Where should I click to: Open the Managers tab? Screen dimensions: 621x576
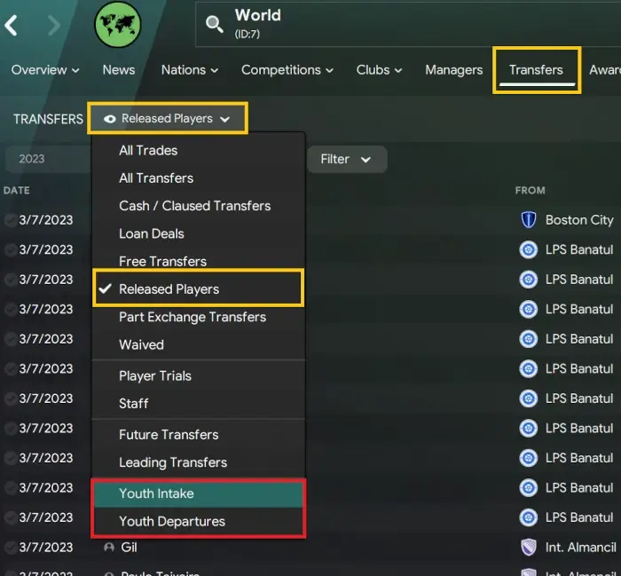(454, 70)
